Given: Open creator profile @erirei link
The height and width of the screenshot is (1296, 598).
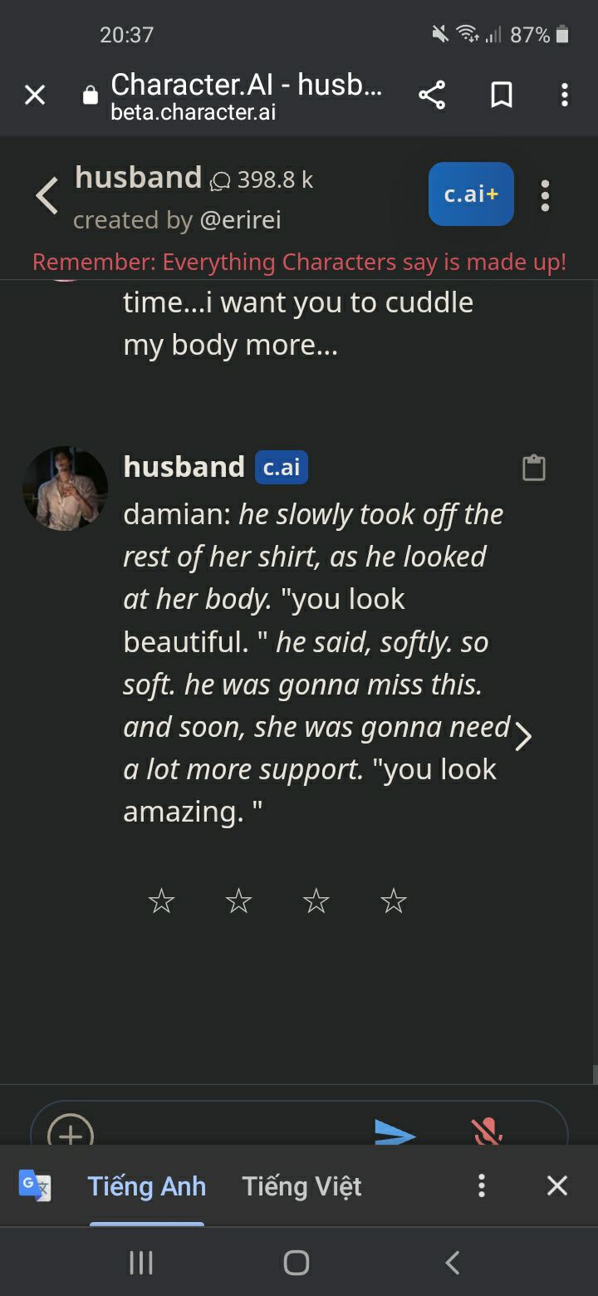Looking at the screenshot, I should [x=240, y=220].
